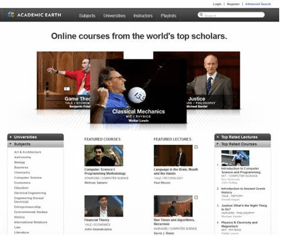
Task: Expand the Top Rated Lectures panel
Action: pyautogui.click(x=243, y=137)
